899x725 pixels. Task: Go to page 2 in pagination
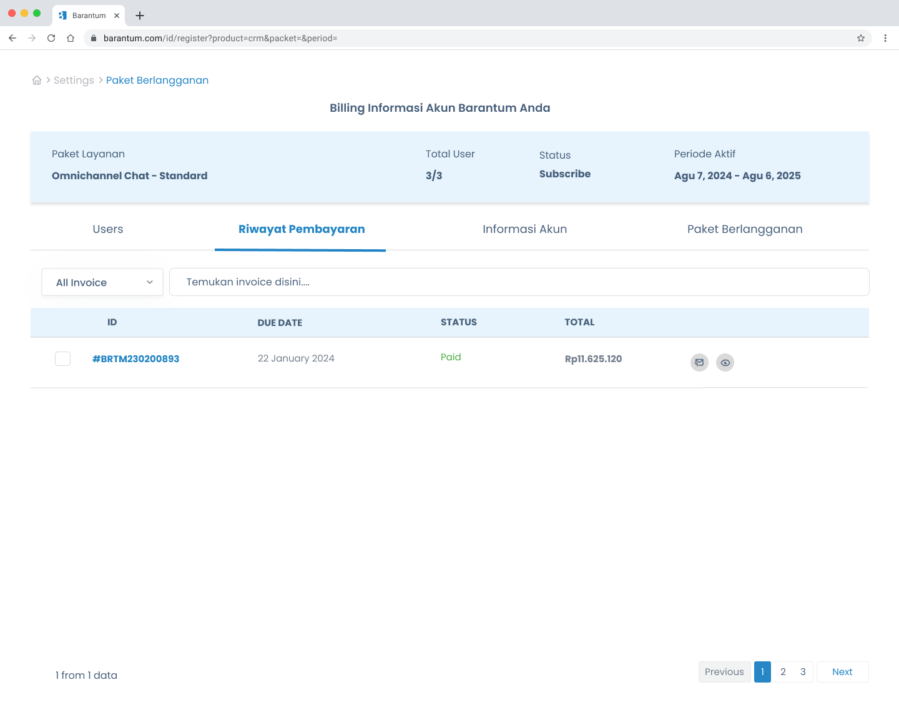[783, 672]
